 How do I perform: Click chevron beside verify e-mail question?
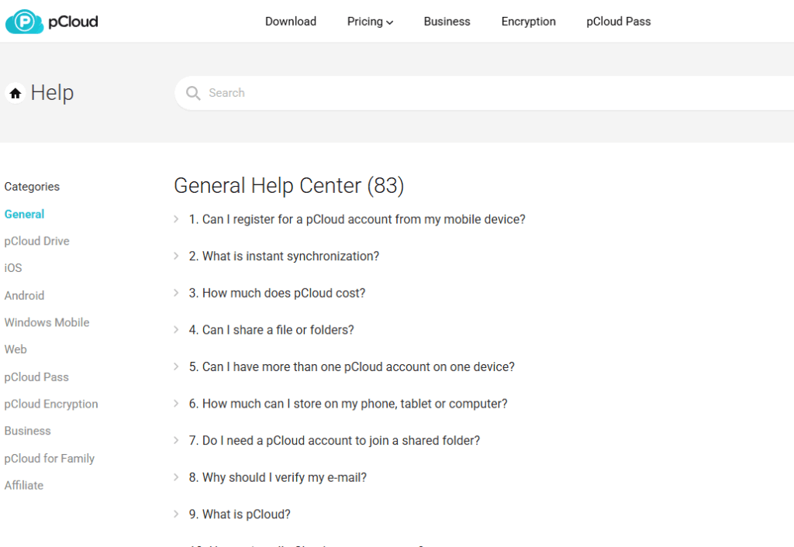pyautogui.click(x=176, y=478)
